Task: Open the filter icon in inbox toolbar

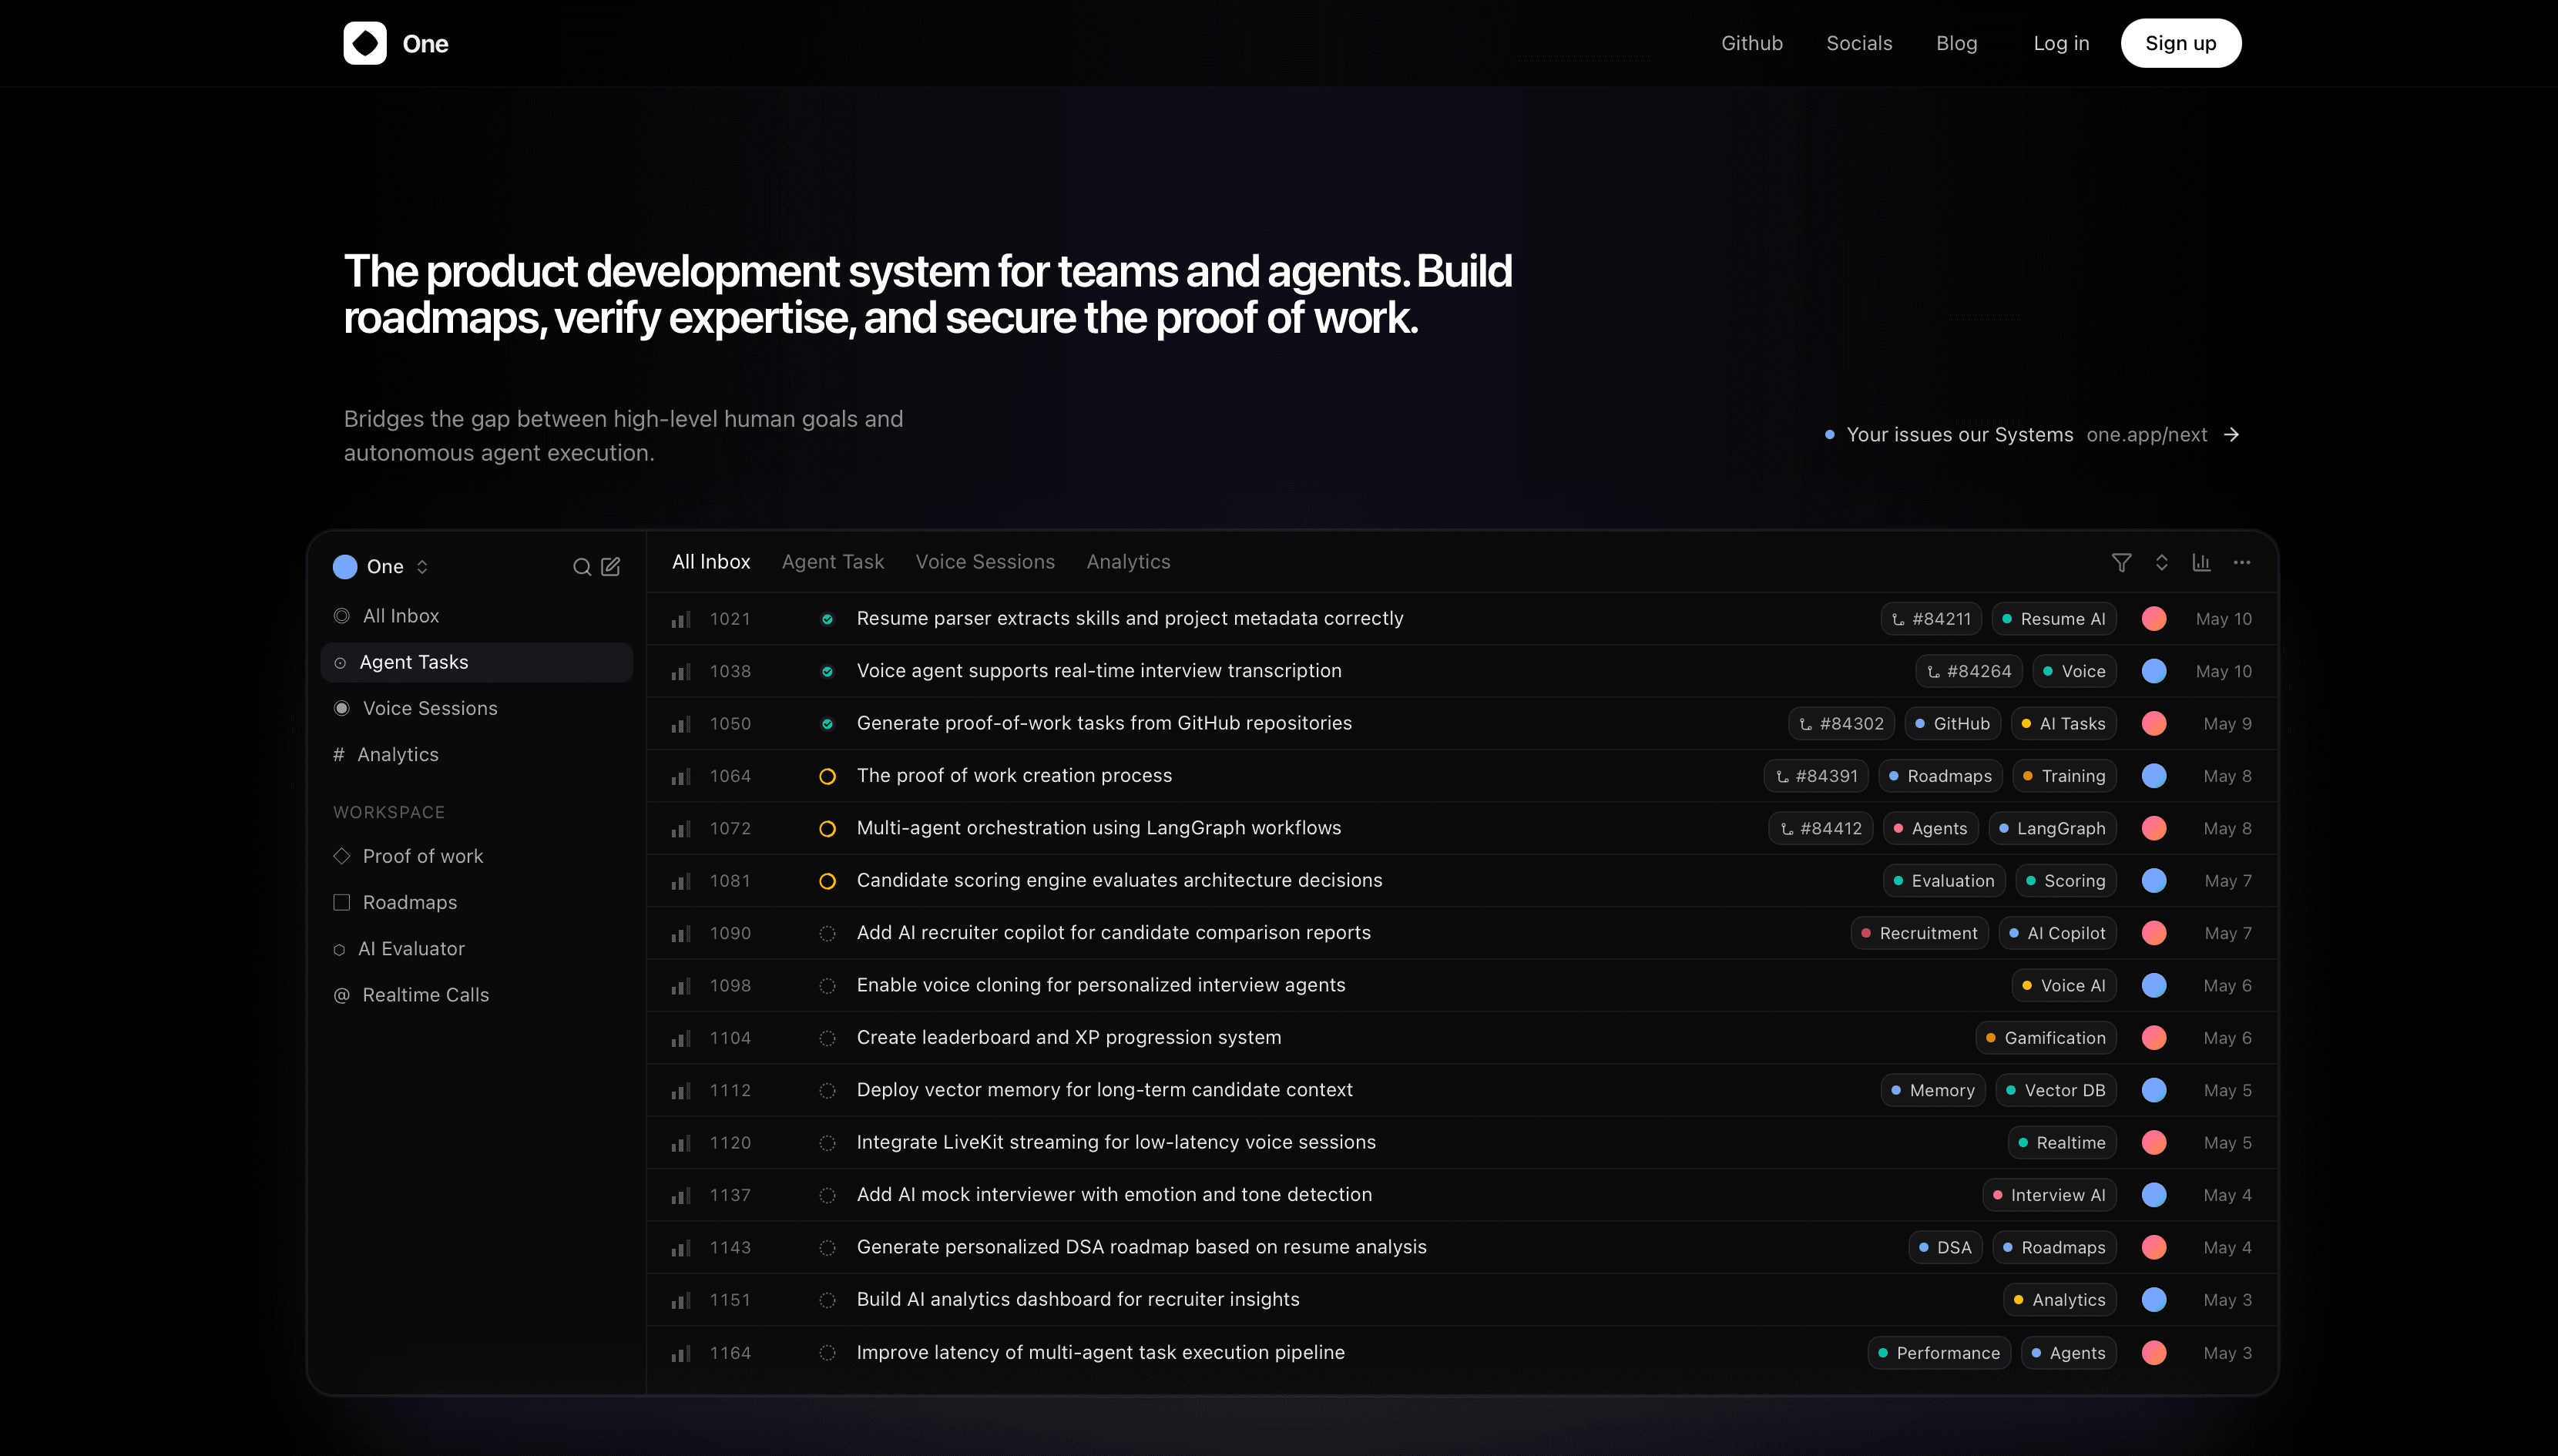Action: (2121, 562)
